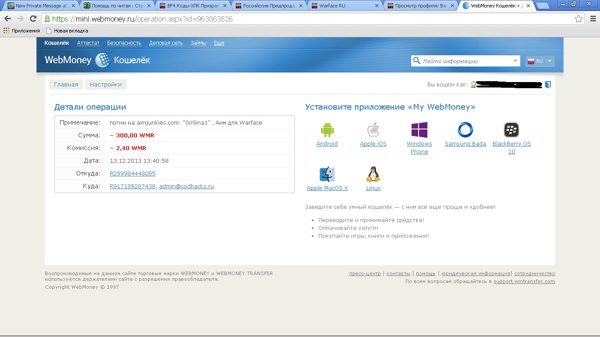The image size is (600, 337).
Task: Open the контакты footer link
Action: (398, 273)
